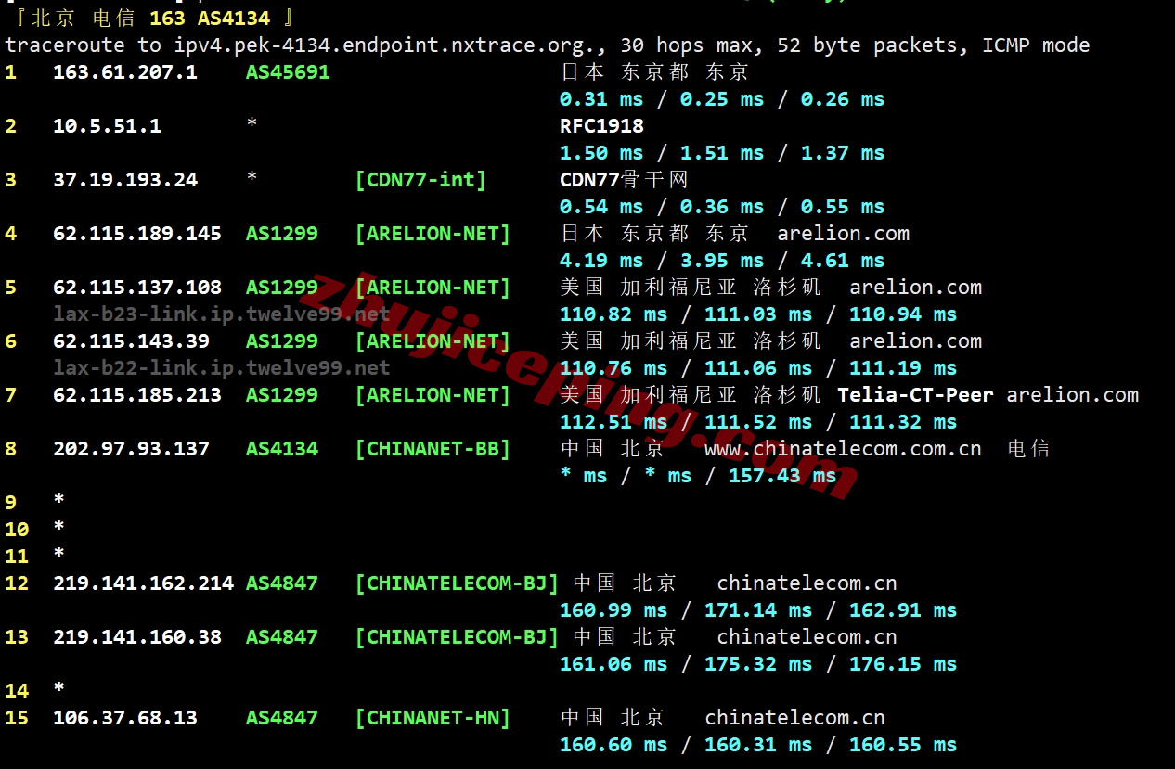1175x769 pixels.
Task: Click the [CHINANET-HN] network tag
Action: tap(433, 718)
